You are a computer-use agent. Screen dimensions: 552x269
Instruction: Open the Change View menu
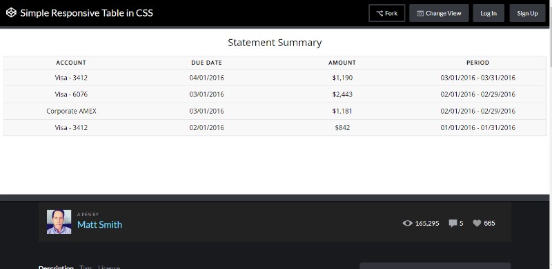point(439,13)
